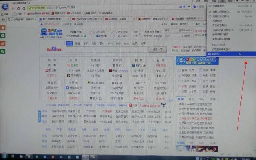Select Baidu 图片 search category

102,43
